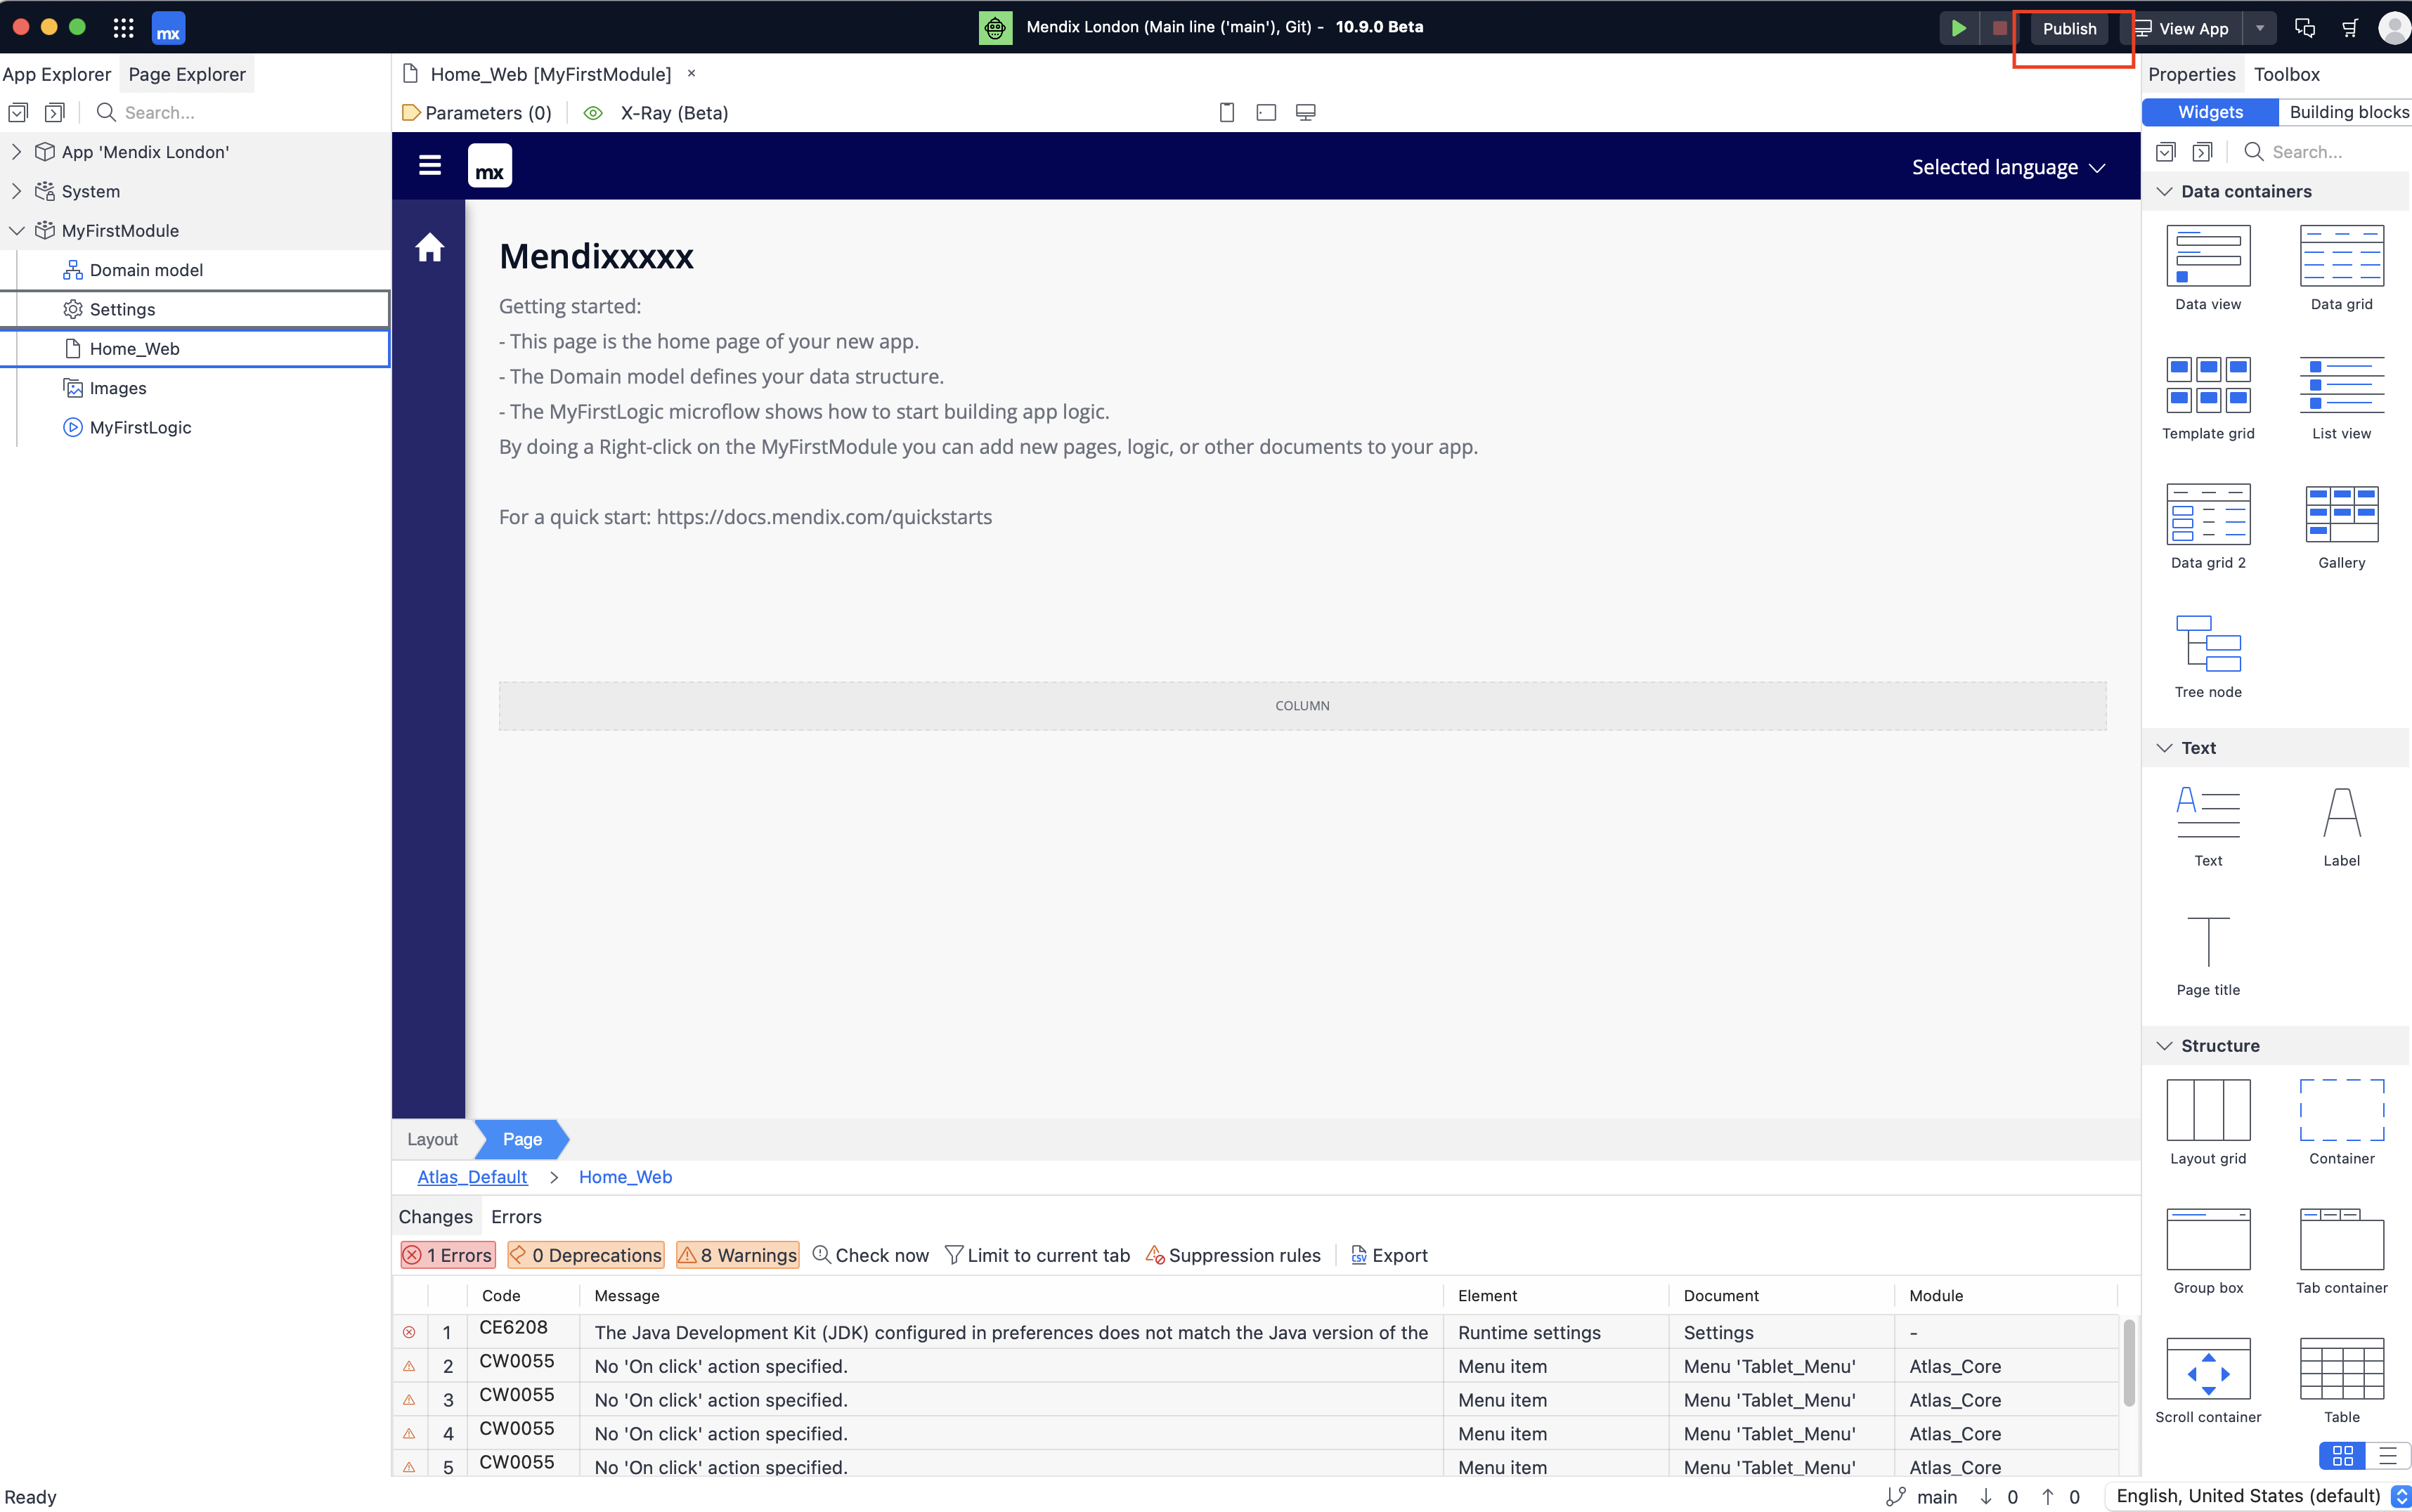Click the expand-all icon in App Explorer
The height and width of the screenshot is (1512, 2412).
[x=18, y=112]
